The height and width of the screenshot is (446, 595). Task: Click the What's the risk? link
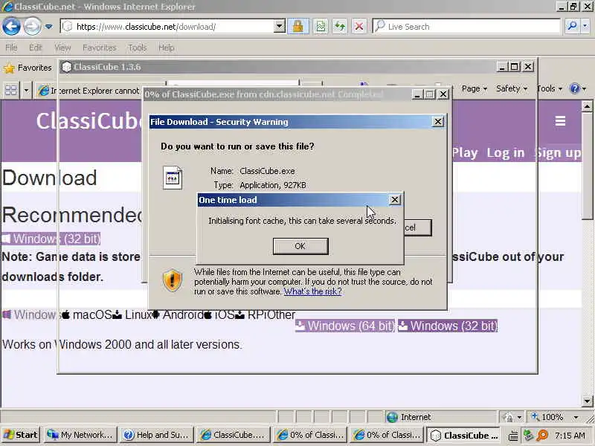312,291
